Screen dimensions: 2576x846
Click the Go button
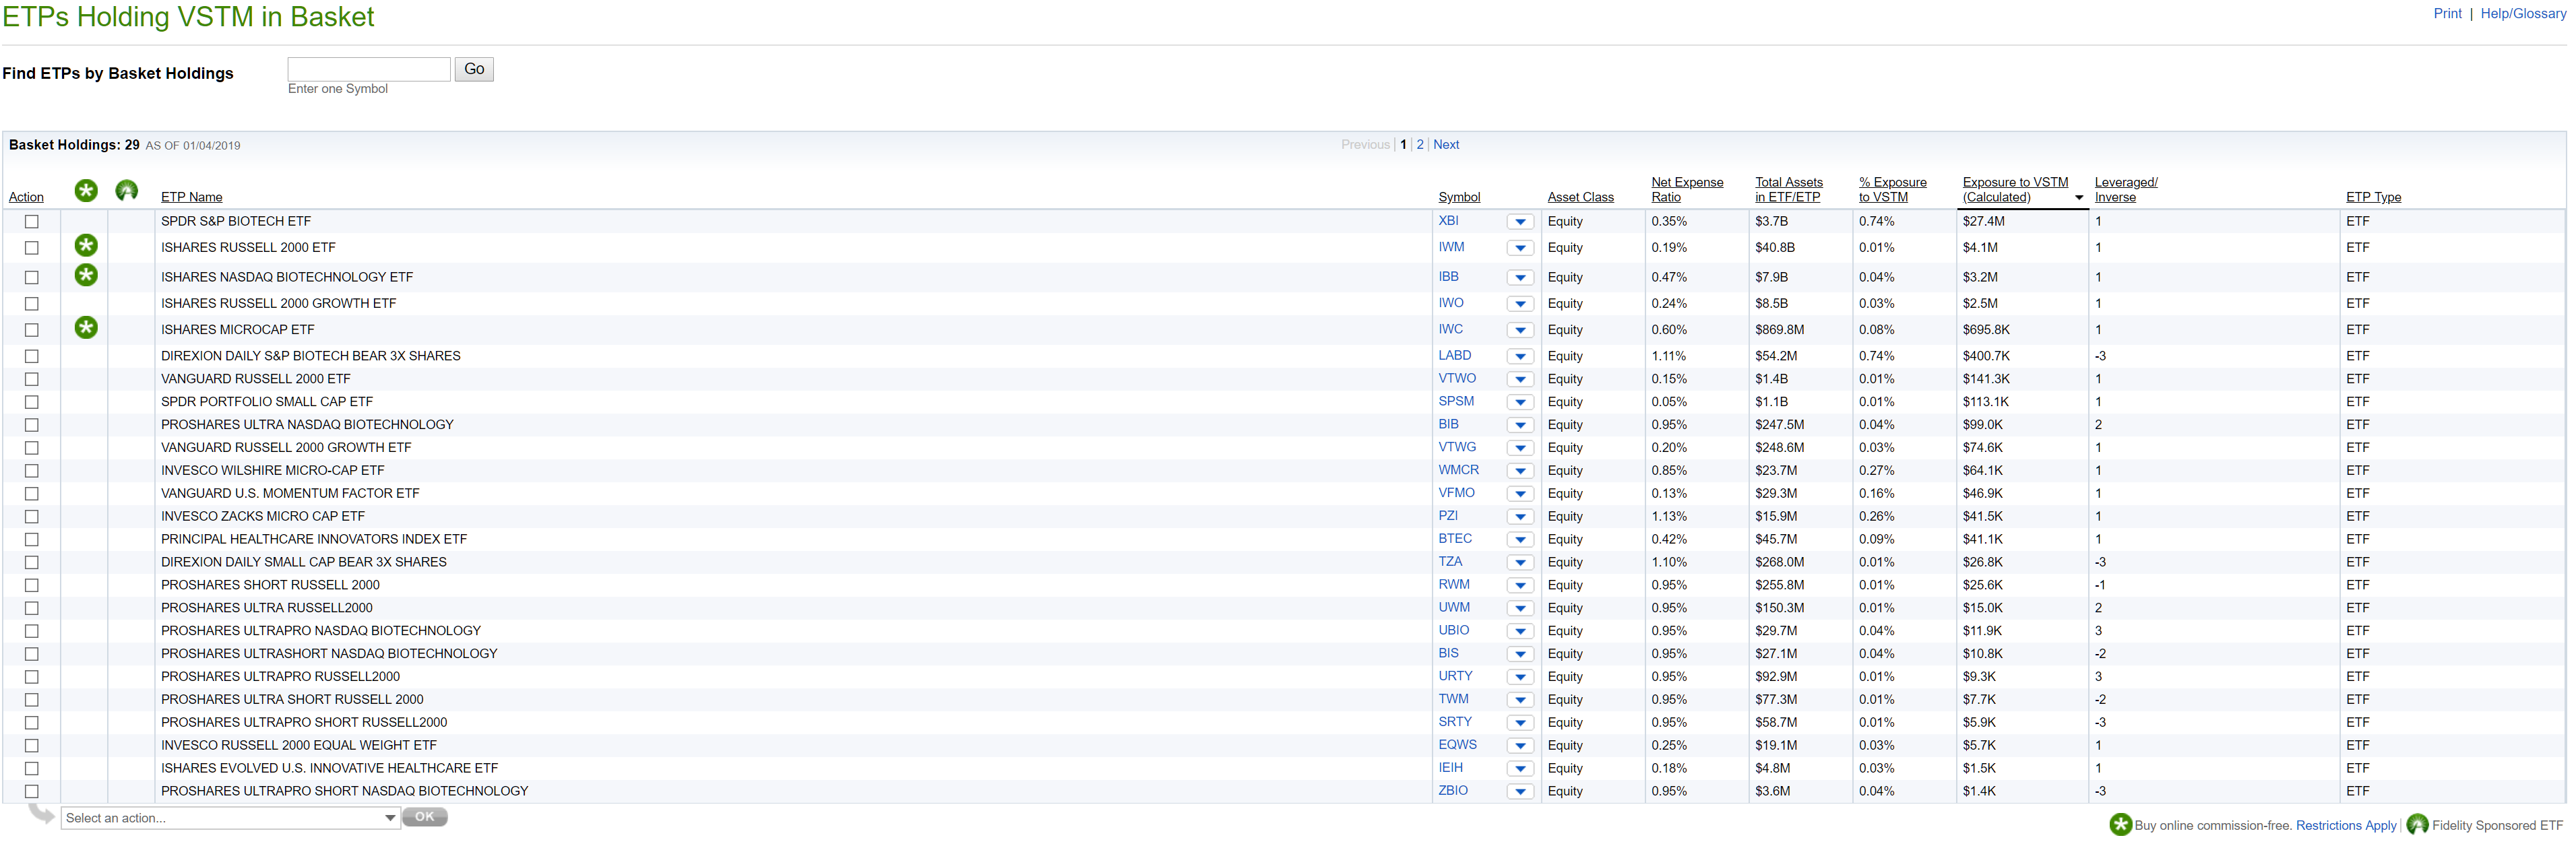coord(474,69)
